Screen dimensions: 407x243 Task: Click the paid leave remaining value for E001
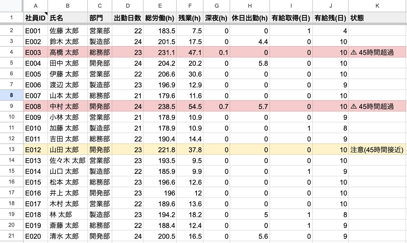(x=331, y=31)
